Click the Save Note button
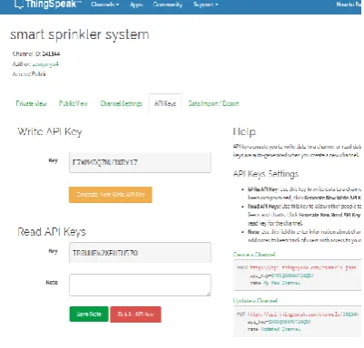The image size is (364, 348). tap(89, 314)
